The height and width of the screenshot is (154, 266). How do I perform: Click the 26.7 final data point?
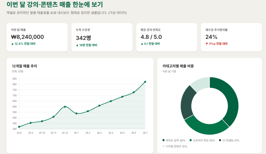pyautogui.click(x=145, y=82)
